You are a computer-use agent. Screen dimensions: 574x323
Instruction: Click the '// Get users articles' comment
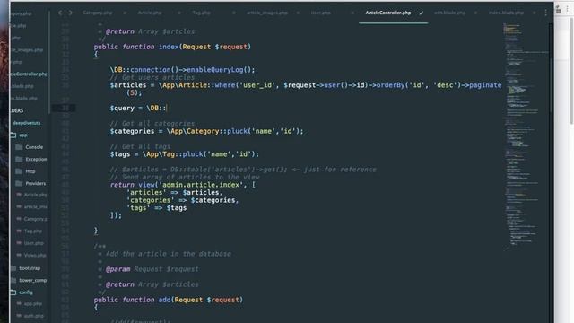pyautogui.click(x=152, y=78)
